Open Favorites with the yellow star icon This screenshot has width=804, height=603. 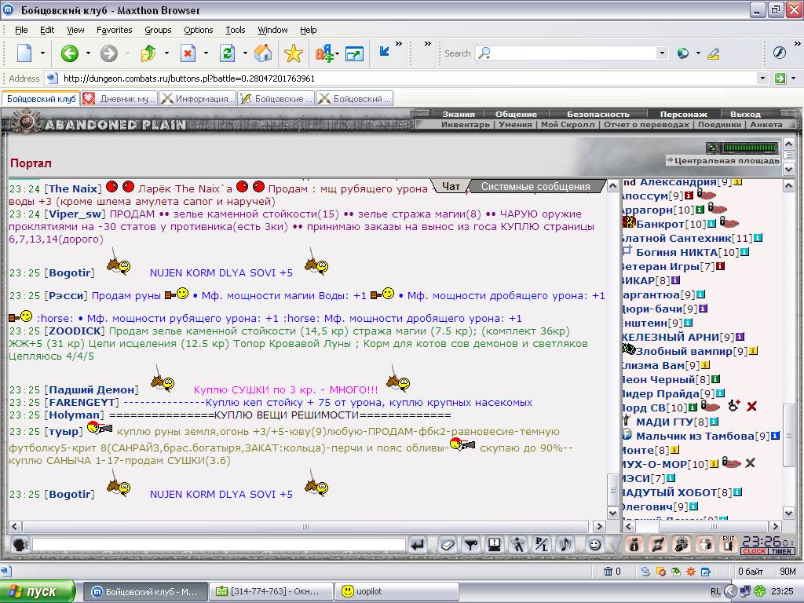[x=294, y=53]
